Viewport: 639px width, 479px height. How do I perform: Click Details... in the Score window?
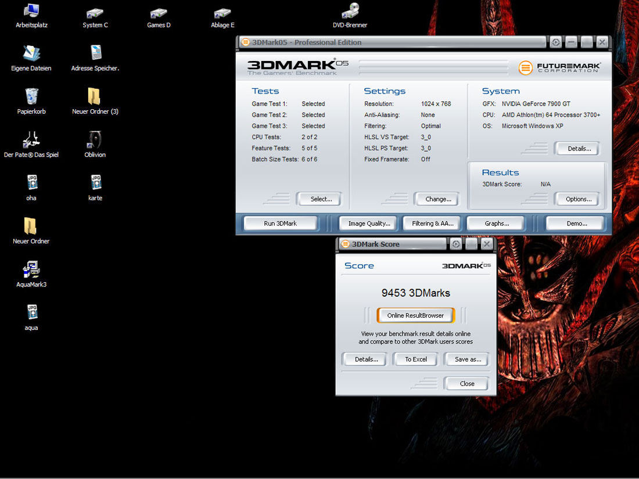[x=366, y=359]
